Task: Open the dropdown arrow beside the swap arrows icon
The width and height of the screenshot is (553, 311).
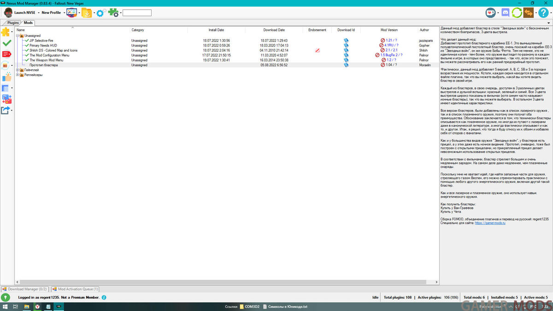Action: coord(535,13)
